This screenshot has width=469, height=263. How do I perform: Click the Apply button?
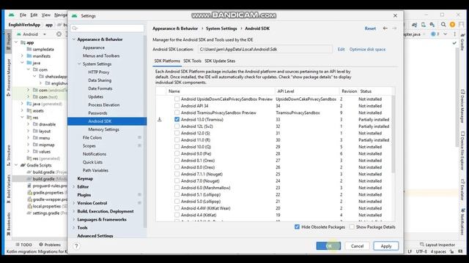pyautogui.click(x=386, y=246)
